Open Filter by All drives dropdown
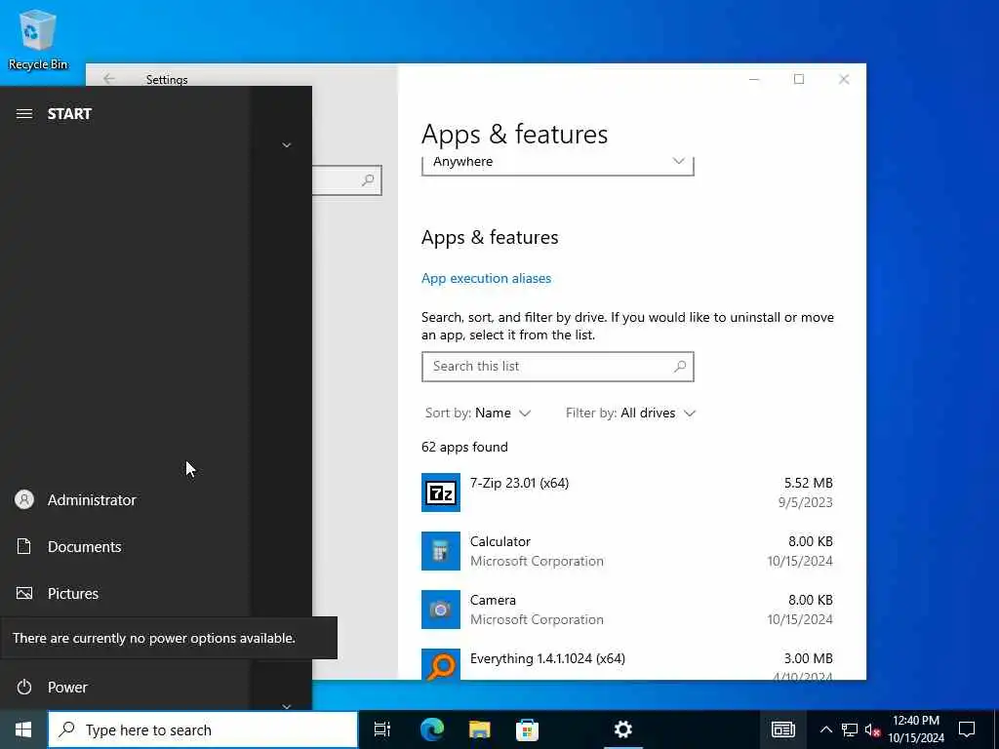The height and width of the screenshot is (749, 999). point(631,414)
